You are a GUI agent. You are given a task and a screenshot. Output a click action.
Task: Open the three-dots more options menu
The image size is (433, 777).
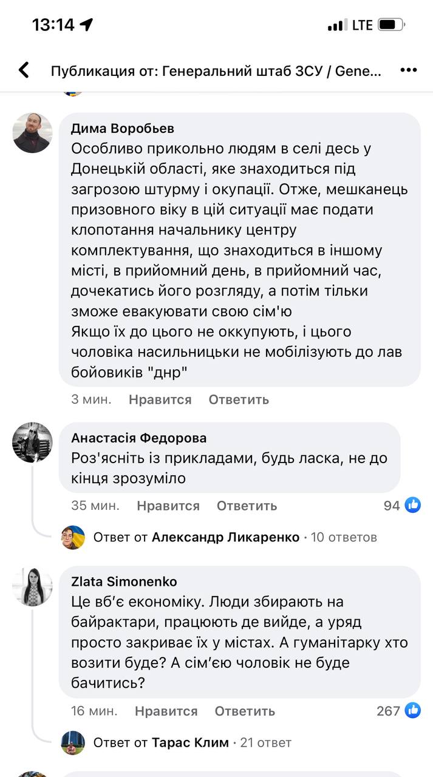click(408, 70)
